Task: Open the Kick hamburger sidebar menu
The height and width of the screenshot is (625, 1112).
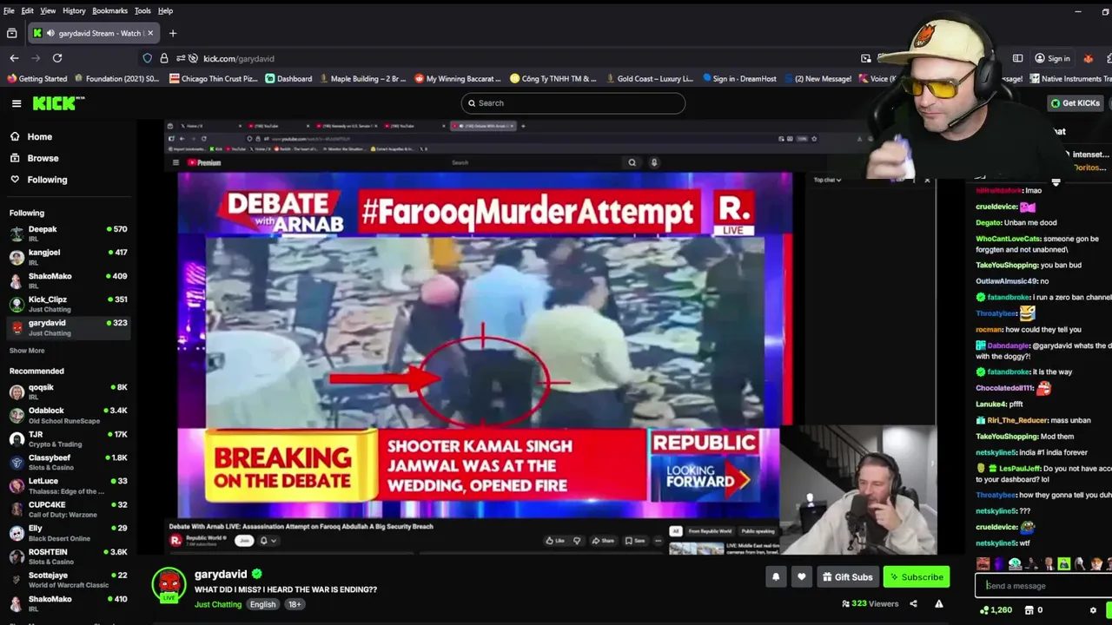Action: (17, 103)
